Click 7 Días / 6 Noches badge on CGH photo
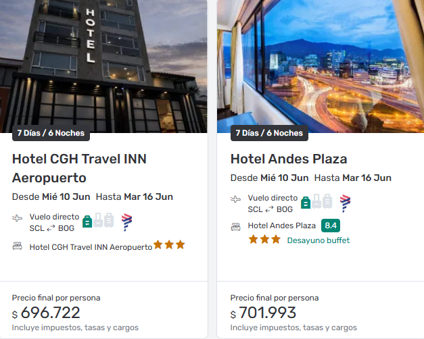Image resolution: width=424 pixels, height=339 pixels. point(51,133)
